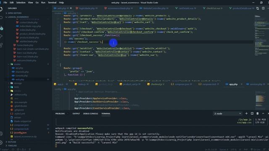269x151 pixels.
Task: Expand the tests folder
Action: click(x=16, y=87)
